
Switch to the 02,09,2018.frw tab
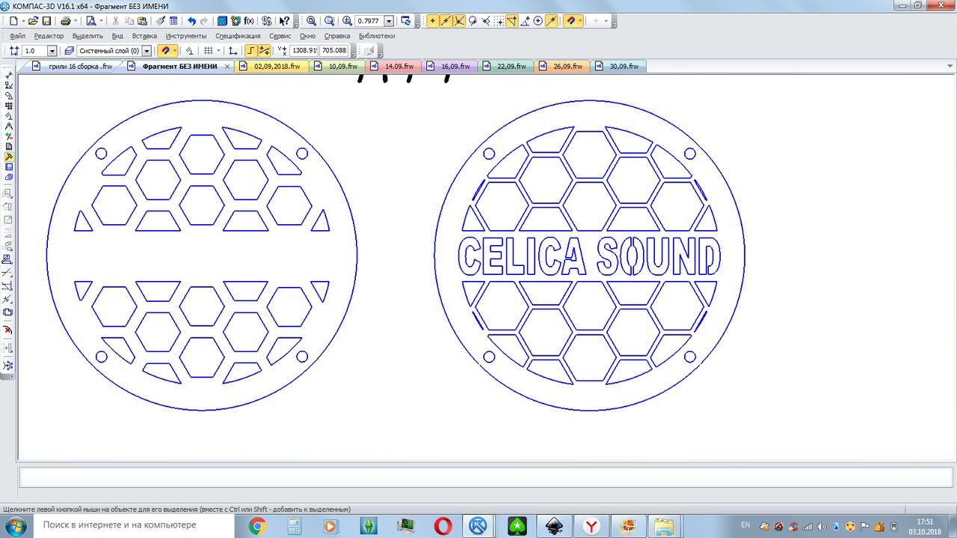coord(271,67)
